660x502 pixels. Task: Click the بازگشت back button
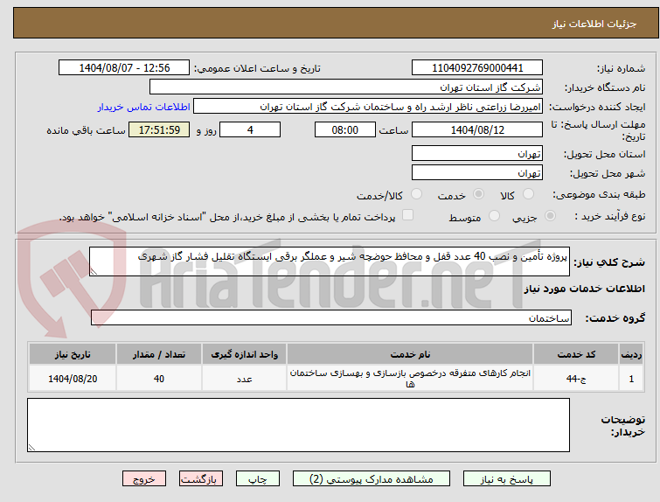tap(201, 479)
